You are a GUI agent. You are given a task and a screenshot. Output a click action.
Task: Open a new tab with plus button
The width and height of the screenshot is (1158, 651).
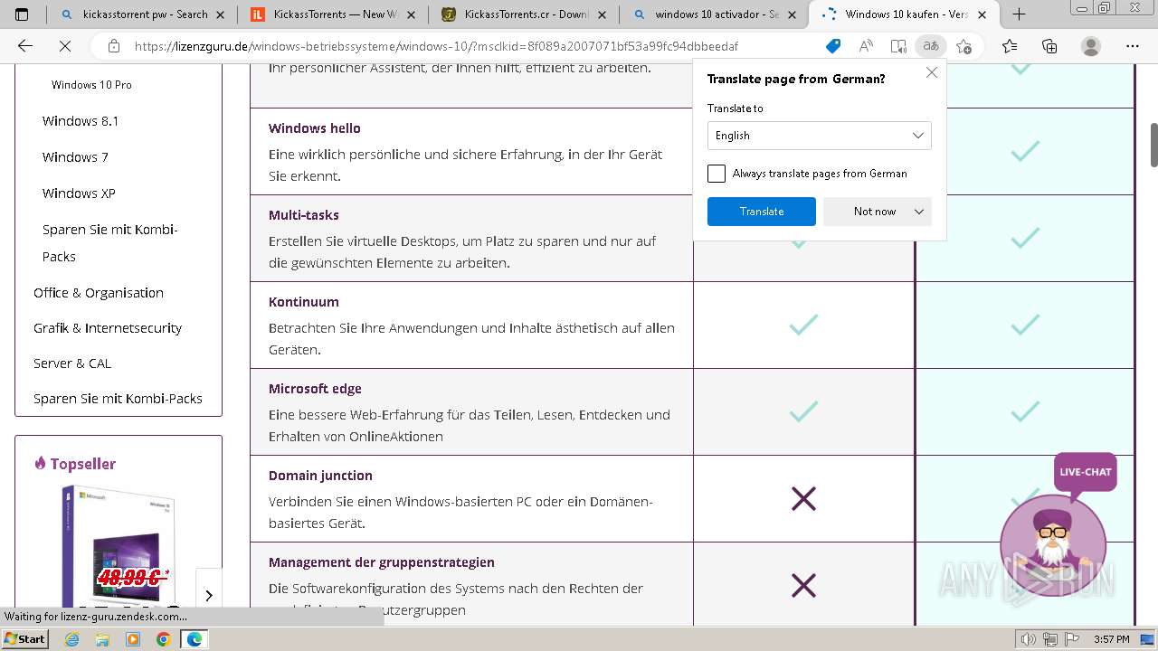point(1019,14)
